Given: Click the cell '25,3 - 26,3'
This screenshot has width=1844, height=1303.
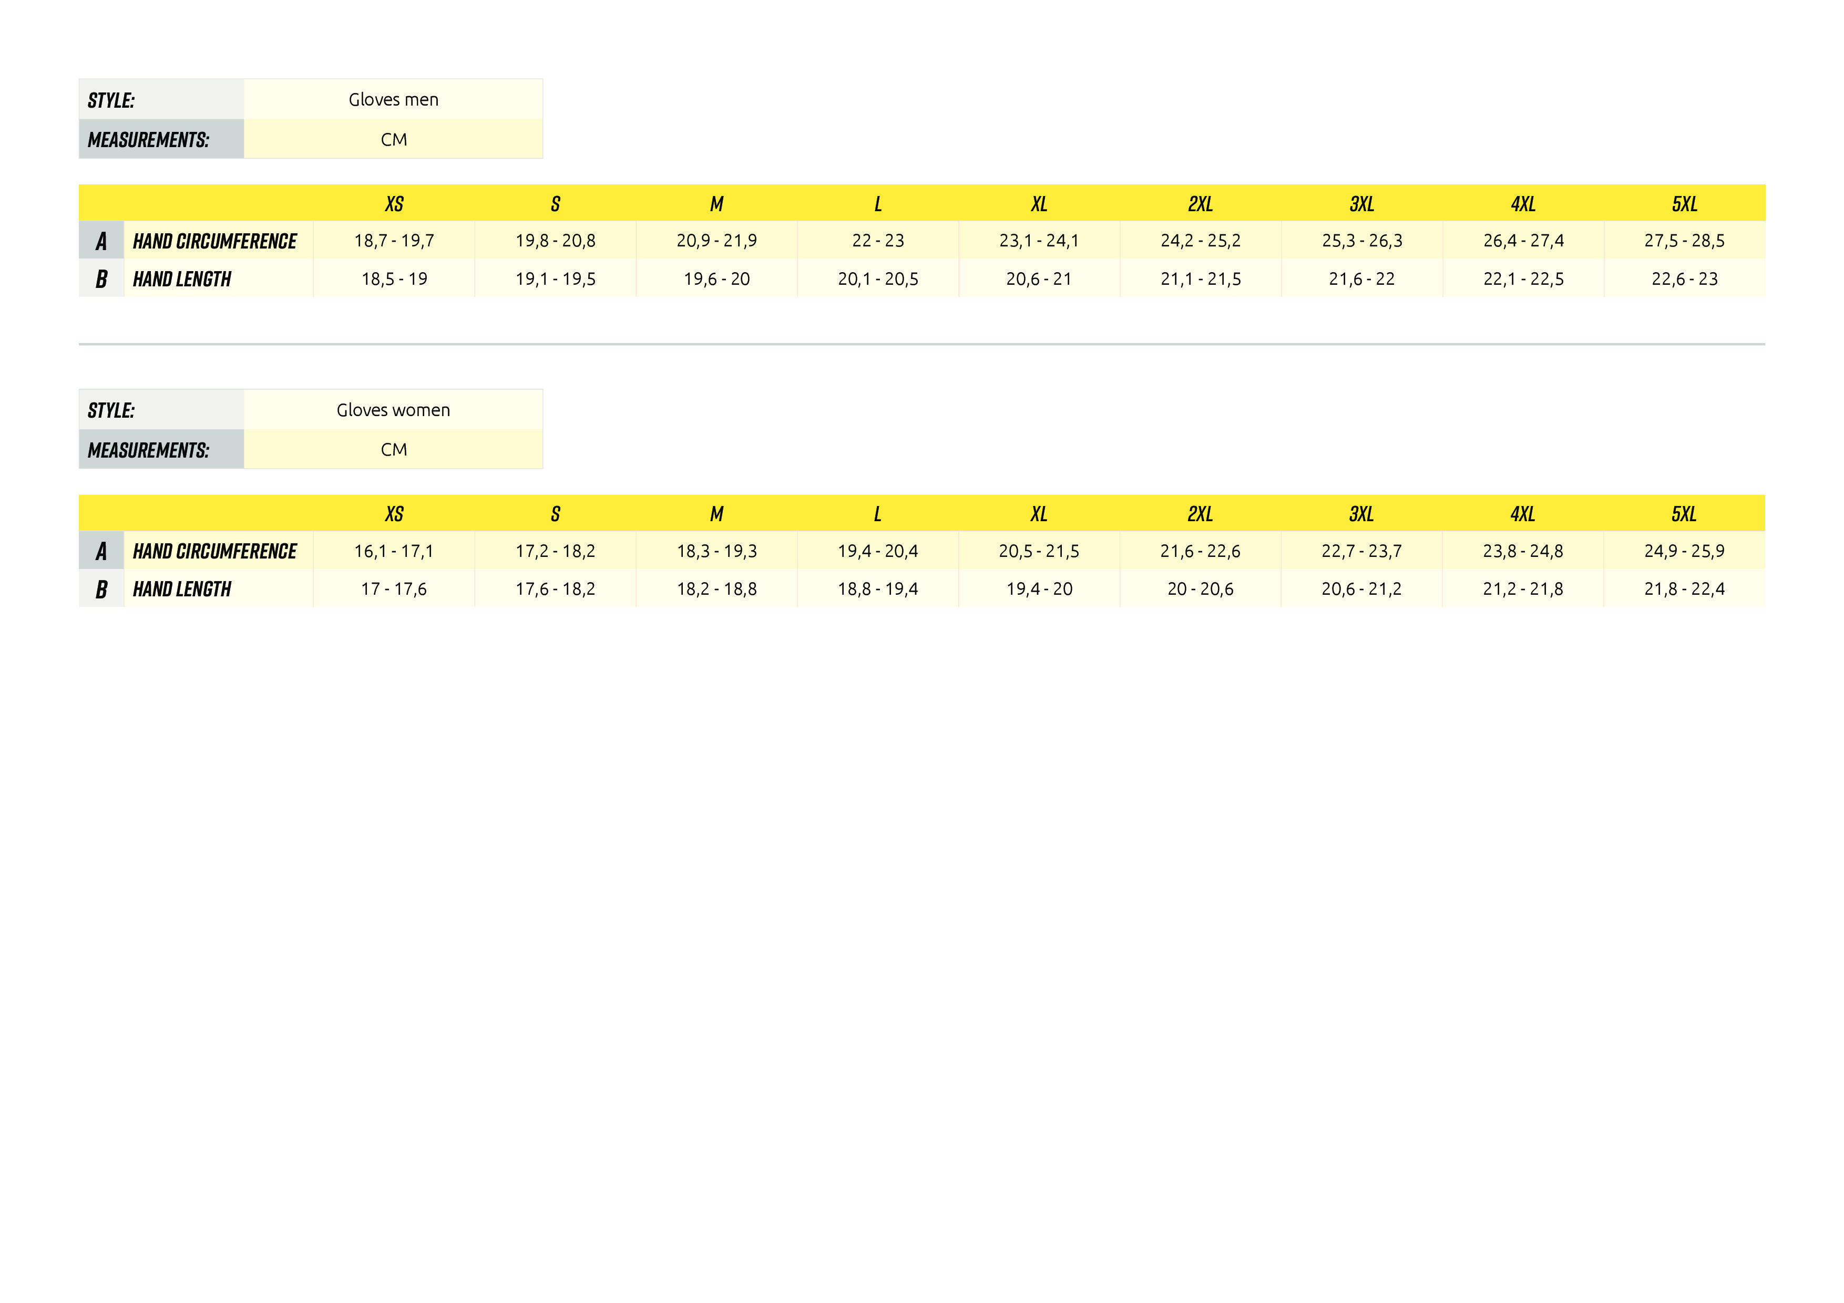Looking at the screenshot, I should click(x=1362, y=241).
